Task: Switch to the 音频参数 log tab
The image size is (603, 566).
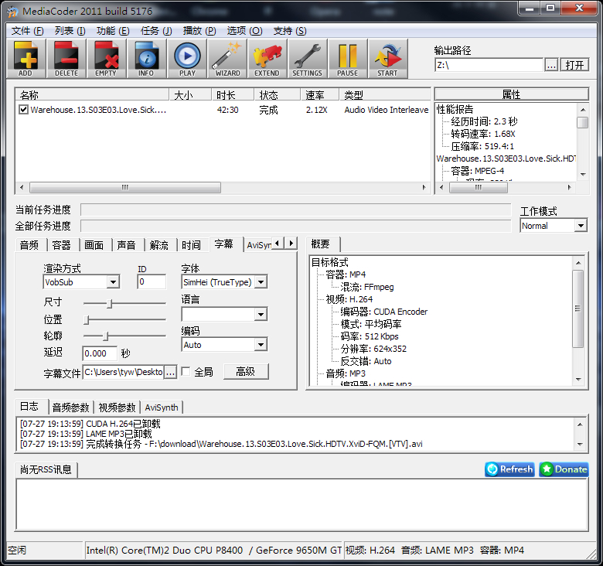Action: pyautogui.click(x=71, y=407)
